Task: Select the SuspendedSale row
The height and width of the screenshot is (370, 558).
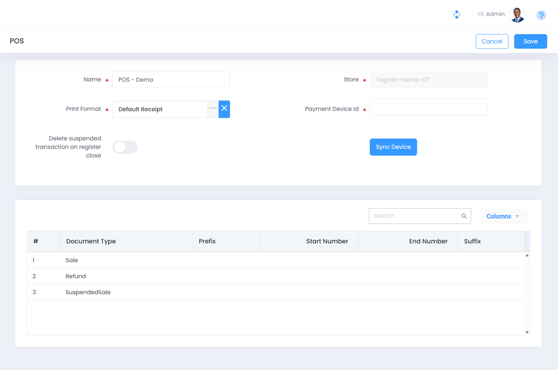Action: (x=88, y=292)
